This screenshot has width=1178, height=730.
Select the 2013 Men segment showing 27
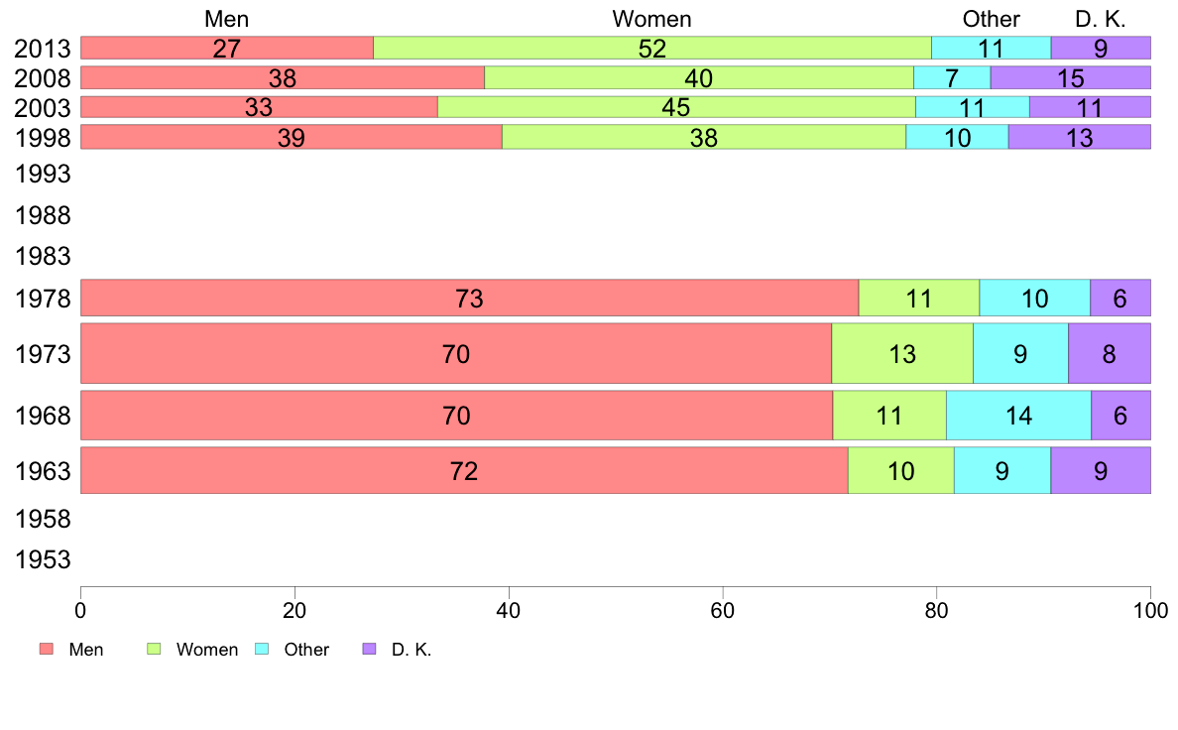226,48
